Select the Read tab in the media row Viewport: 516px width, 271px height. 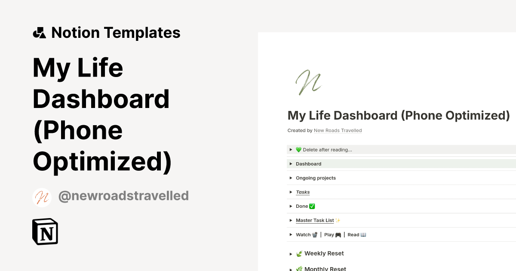[x=353, y=234]
